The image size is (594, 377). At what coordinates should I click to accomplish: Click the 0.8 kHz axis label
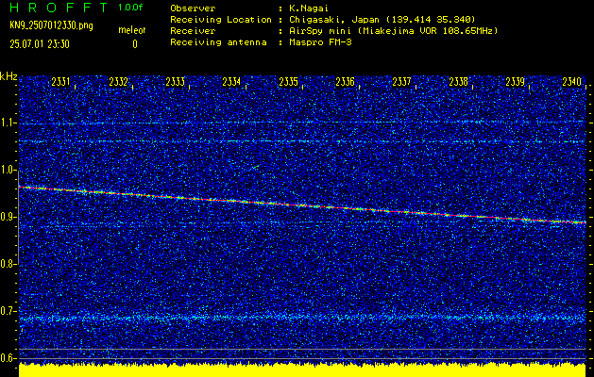click(x=7, y=264)
